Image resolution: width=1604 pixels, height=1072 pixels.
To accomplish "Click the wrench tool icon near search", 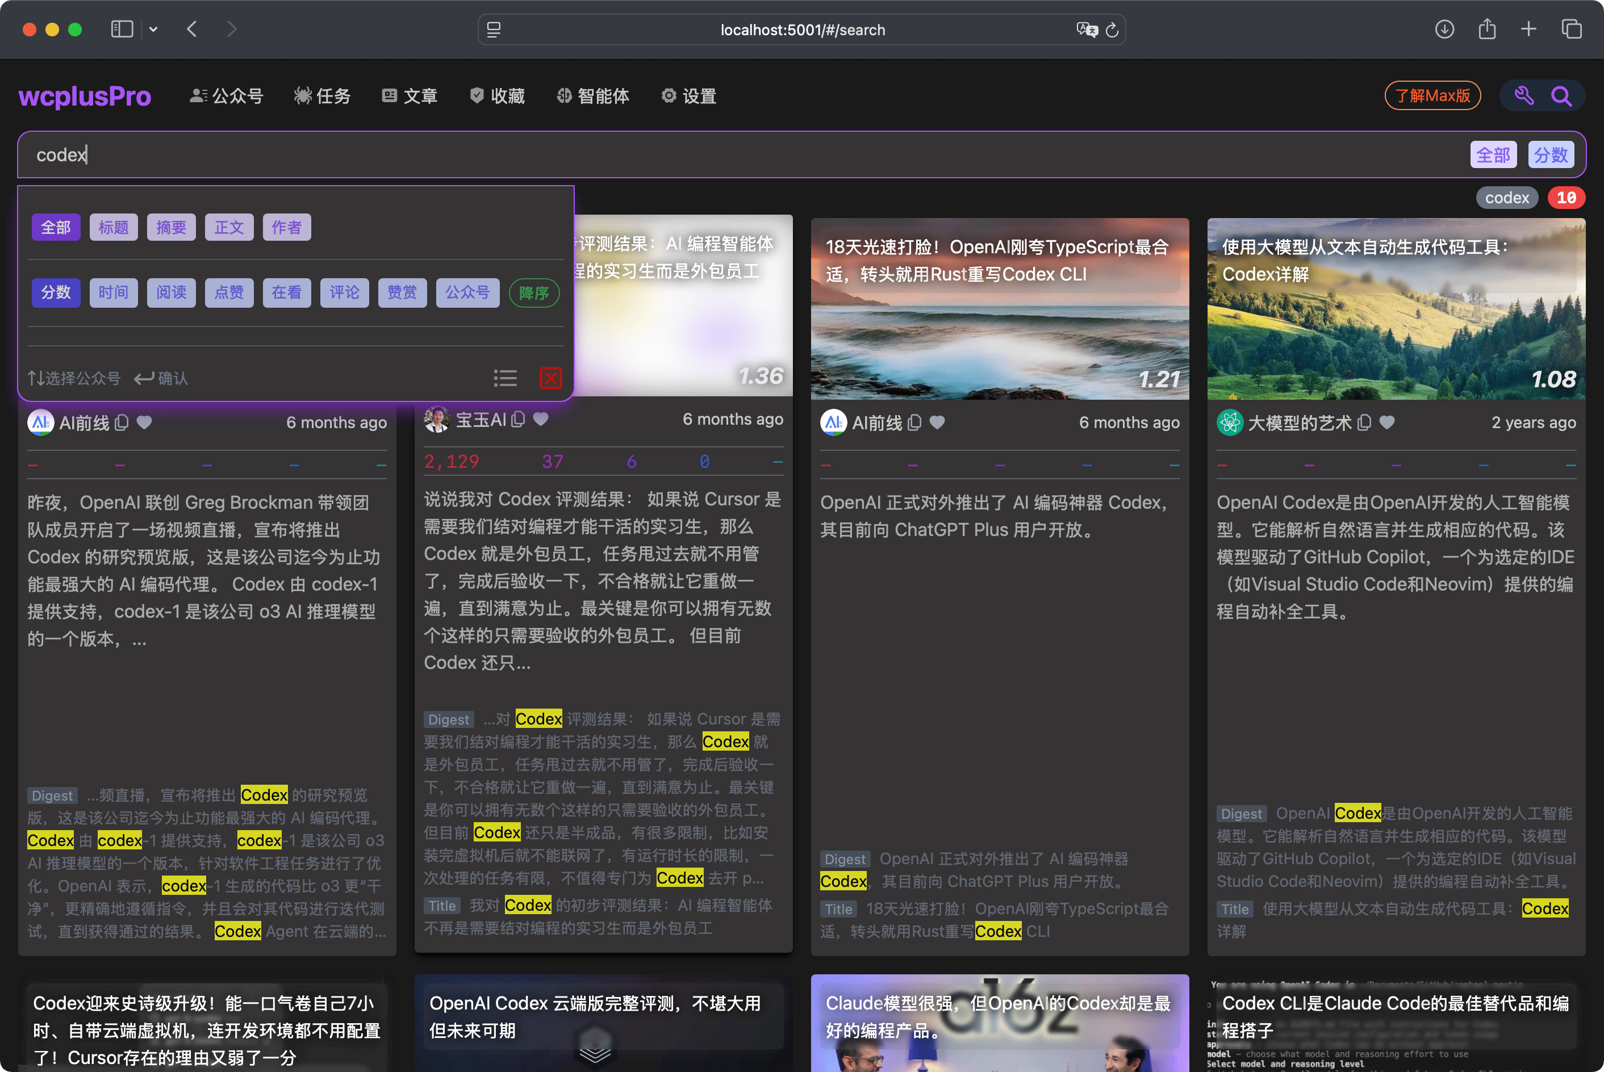I will [1523, 96].
